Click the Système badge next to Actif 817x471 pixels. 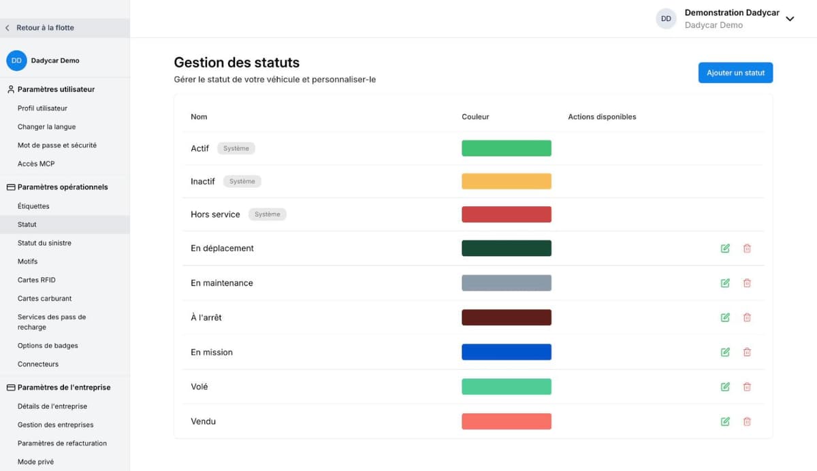pyautogui.click(x=236, y=148)
